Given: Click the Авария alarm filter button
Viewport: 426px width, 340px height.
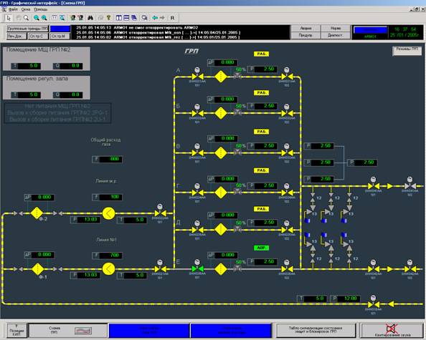Looking at the screenshot, I should click(306, 28).
